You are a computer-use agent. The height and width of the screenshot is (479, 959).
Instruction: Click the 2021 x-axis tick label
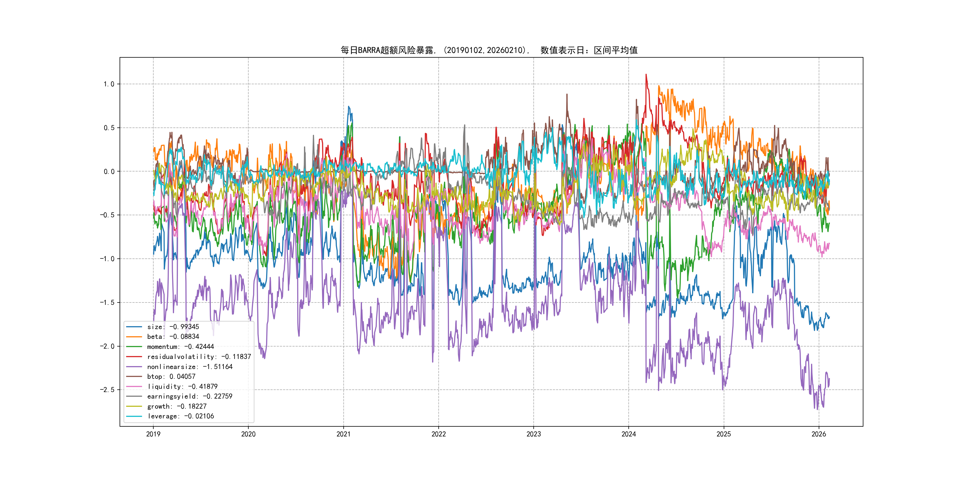coord(343,434)
